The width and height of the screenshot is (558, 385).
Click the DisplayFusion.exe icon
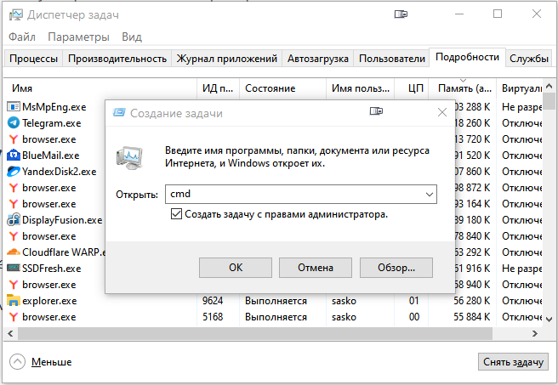click(x=13, y=219)
